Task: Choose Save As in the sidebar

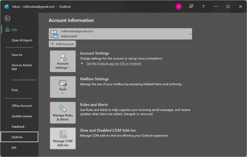Action: tap(17, 55)
